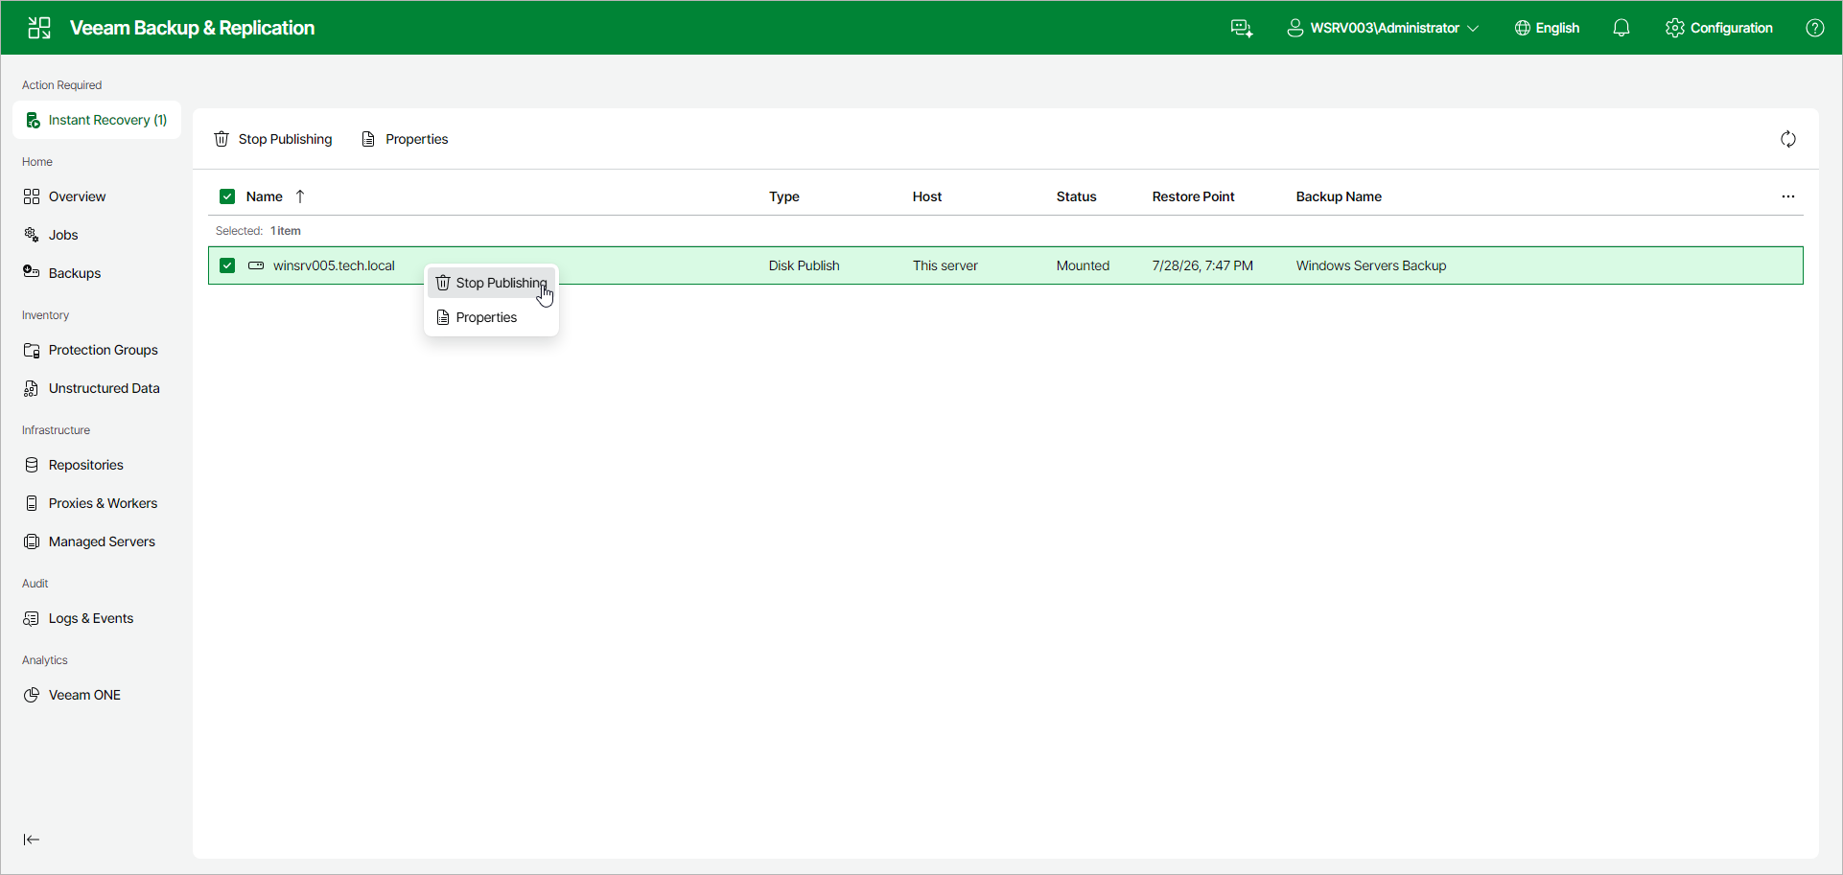Image resolution: width=1843 pixels, height=875 pixels.
Task: Click the Veeam ONE analytics icon
Action: 32,695
